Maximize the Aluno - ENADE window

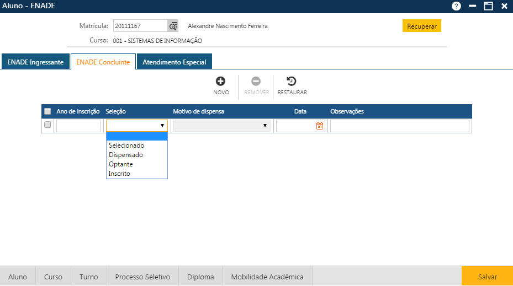488,6
